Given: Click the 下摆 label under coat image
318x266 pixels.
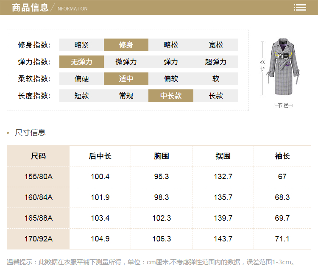Looking at the screenshot, I should (x=283, y=105).
